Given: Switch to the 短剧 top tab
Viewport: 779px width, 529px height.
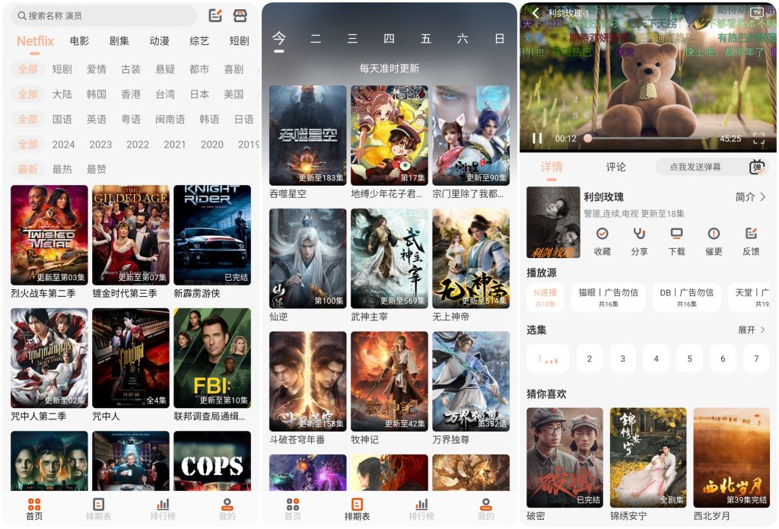Looking at the screenshot, I should [239, 41].
